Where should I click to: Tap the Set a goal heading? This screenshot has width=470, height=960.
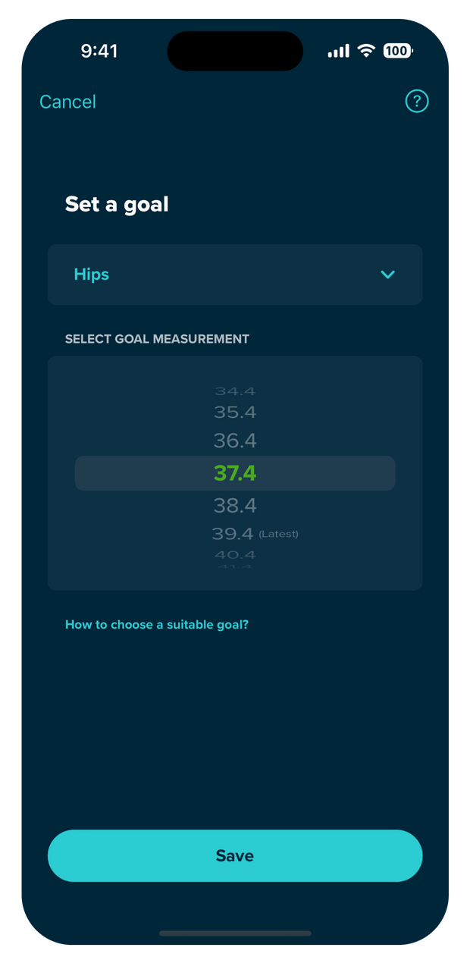point(117,204)
